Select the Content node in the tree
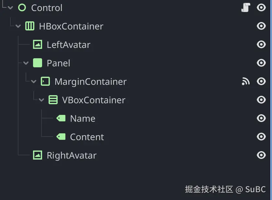Screen dimensions: 272x200 [86, 137]
